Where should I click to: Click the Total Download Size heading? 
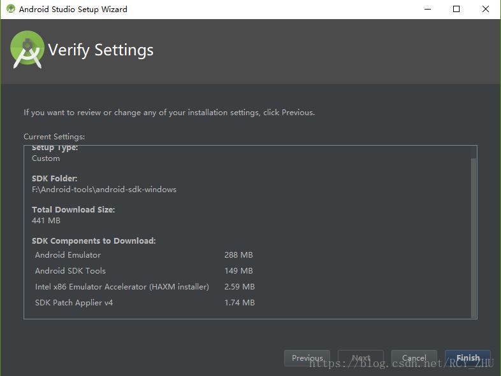pos(73,209)
